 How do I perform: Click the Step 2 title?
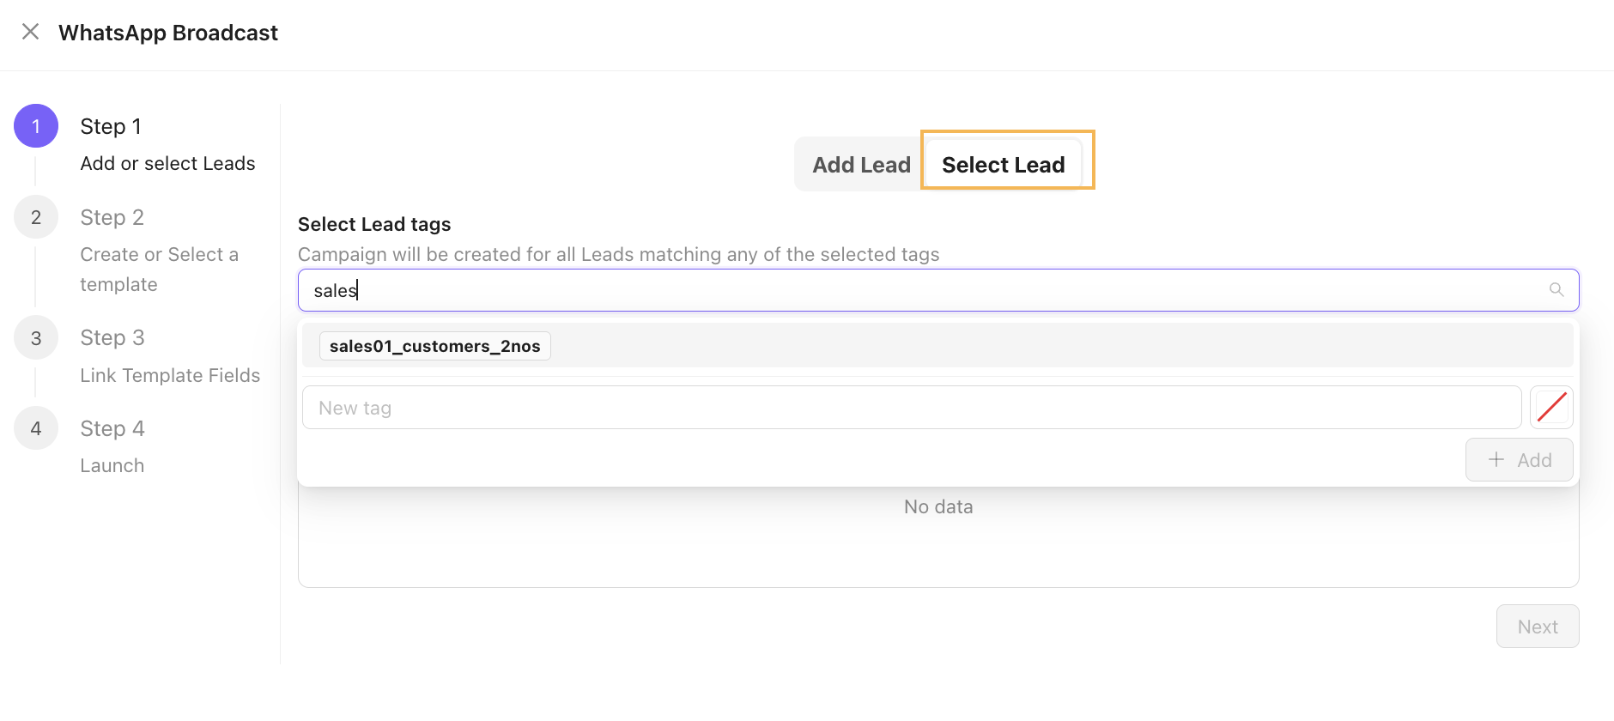[x=112, y=217]
